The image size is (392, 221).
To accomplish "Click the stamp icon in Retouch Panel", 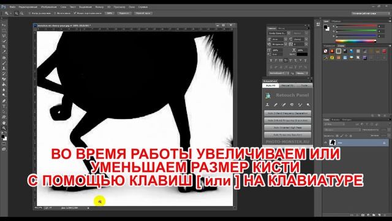I will click(268, 105).
